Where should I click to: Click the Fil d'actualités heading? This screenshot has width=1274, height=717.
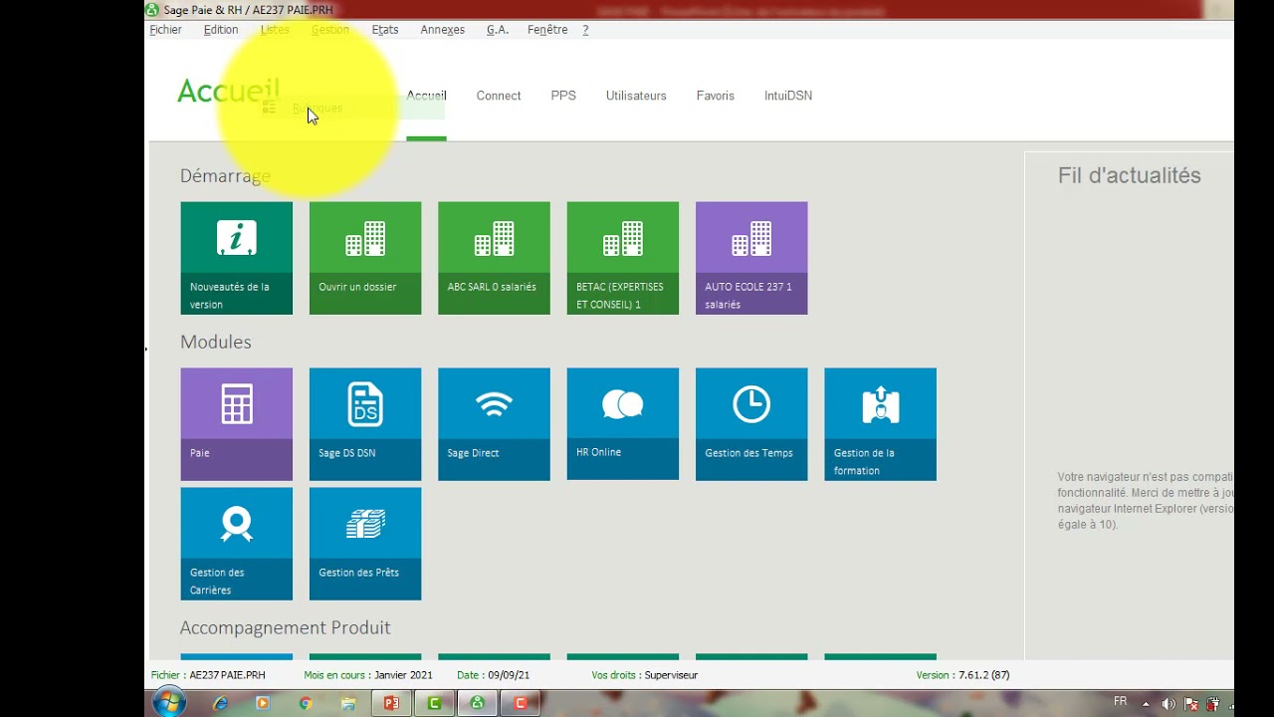tap(1130, 175)
